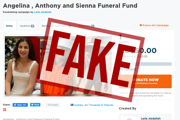Viewport: 180px width, 120px height.
Task: Open Leila Abdallah creator profile name
Action: pos(151,118)
